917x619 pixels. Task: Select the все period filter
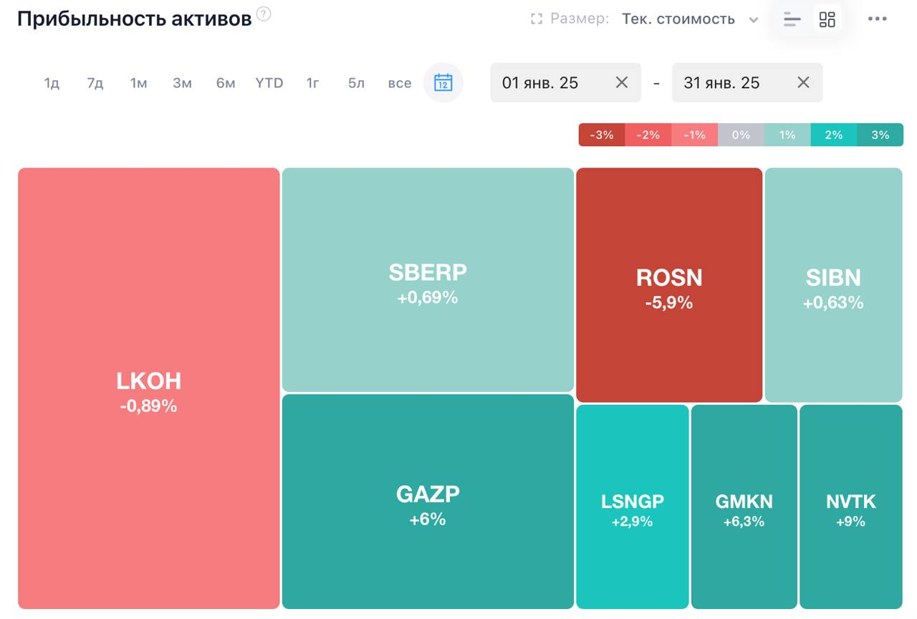tap(400, 83)
